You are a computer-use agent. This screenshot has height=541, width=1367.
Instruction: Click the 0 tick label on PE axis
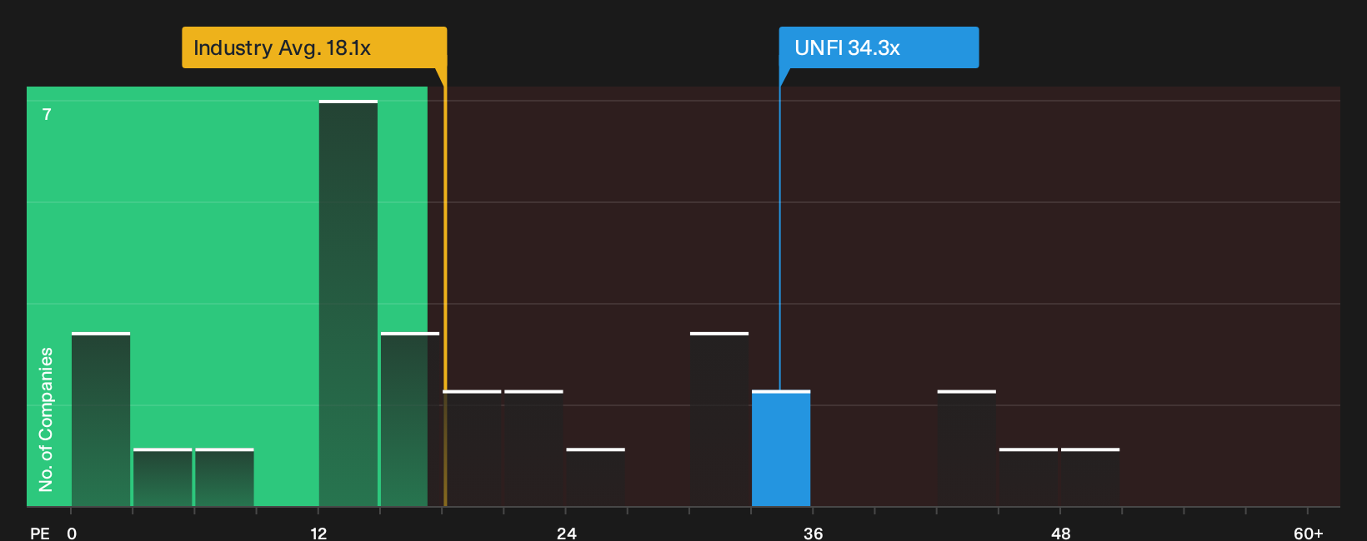(72, 534)
